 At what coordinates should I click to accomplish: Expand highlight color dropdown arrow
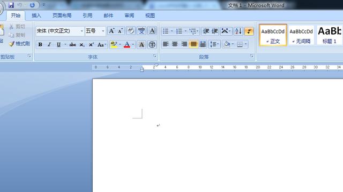point(120,45)
